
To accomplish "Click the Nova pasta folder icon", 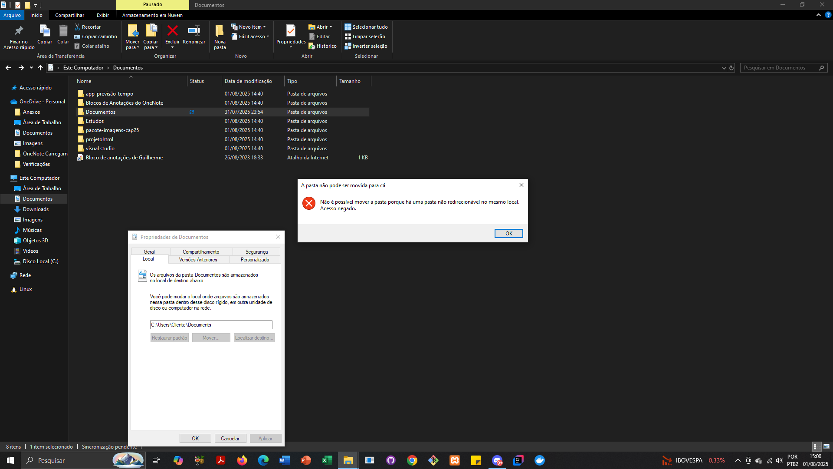I will (220, 30).
